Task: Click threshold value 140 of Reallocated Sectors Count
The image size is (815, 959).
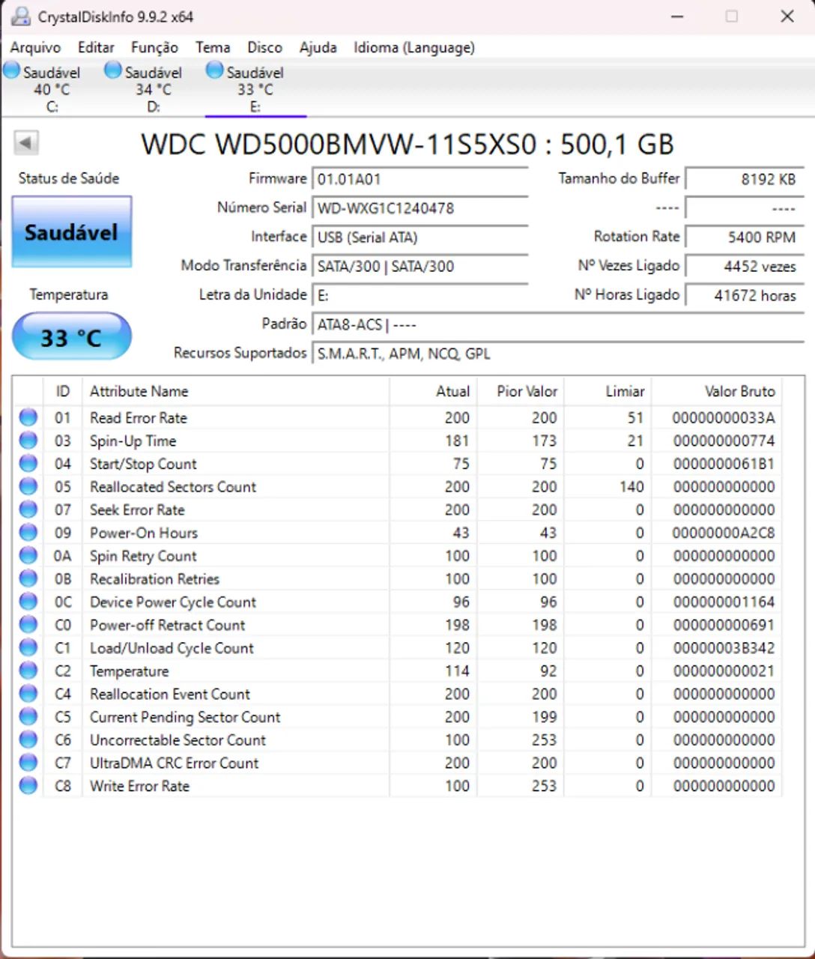Action: point(631,487)
